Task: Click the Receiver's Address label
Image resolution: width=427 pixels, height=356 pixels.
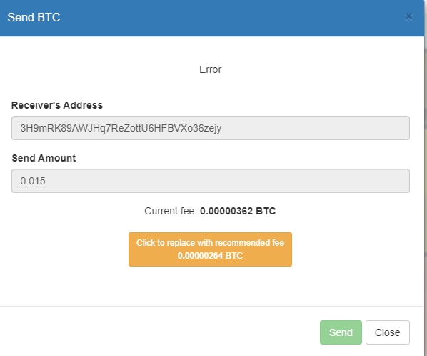Action: click(x=57, y=105)
